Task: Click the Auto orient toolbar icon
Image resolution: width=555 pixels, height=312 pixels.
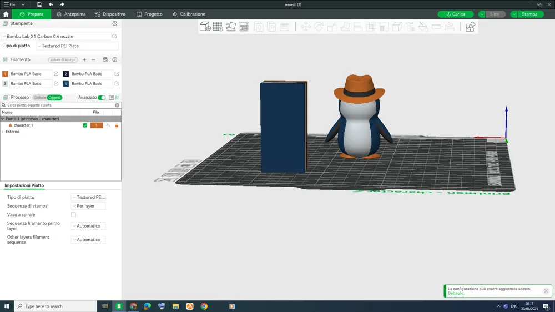Action: click(231, 27)
